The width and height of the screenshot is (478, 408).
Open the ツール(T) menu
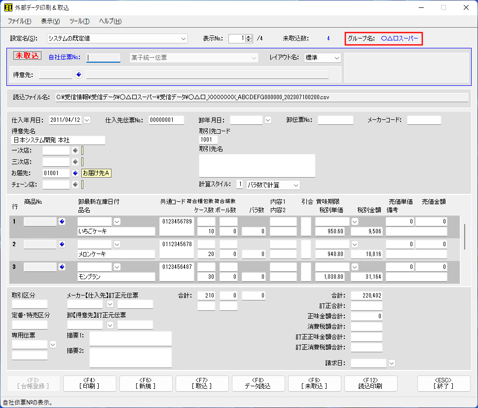point(79,21)
